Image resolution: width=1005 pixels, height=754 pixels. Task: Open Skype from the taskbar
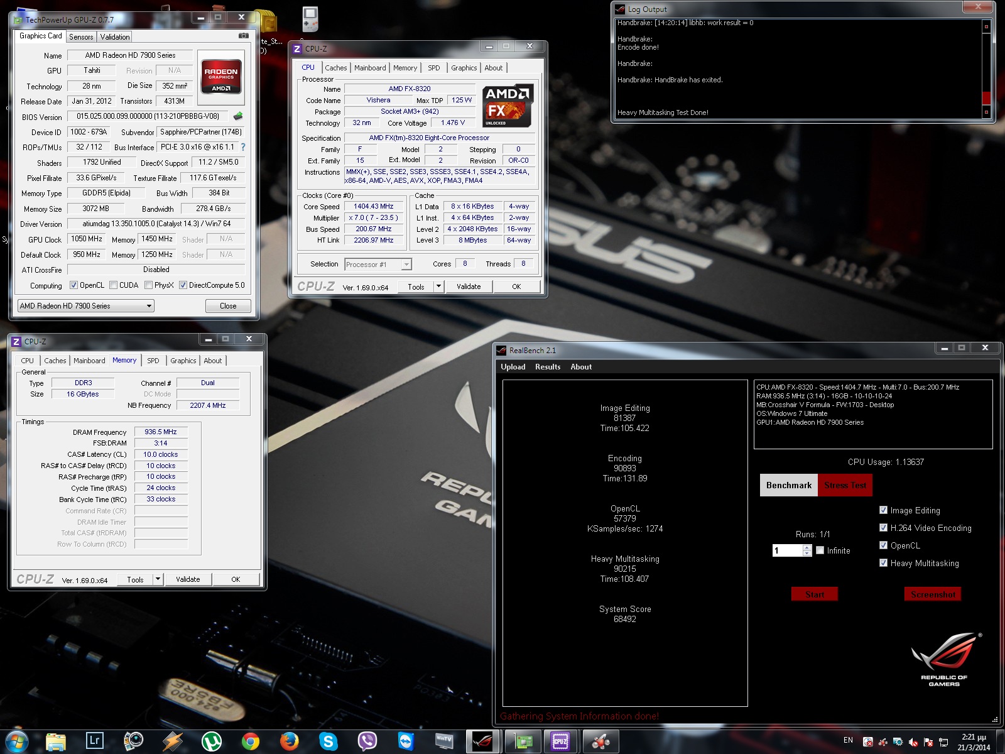(328, 741)
